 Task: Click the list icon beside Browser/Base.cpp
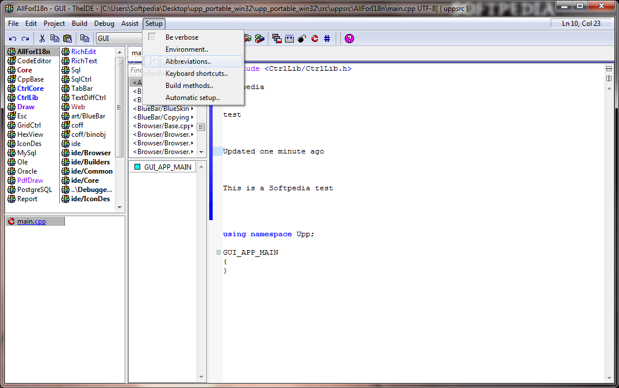201,127
